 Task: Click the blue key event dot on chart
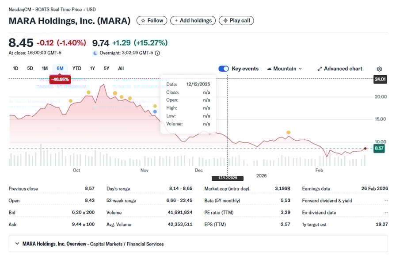click(x=155, y=111)
